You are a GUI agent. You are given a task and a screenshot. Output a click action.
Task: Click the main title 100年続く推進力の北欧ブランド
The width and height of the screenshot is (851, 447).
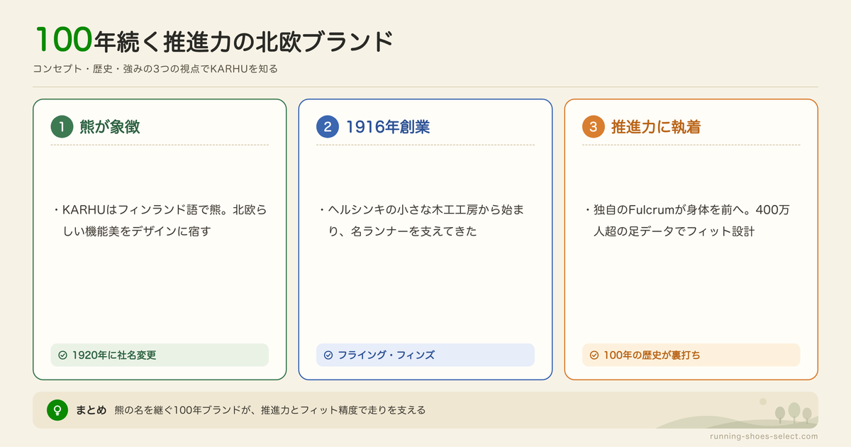213,40
